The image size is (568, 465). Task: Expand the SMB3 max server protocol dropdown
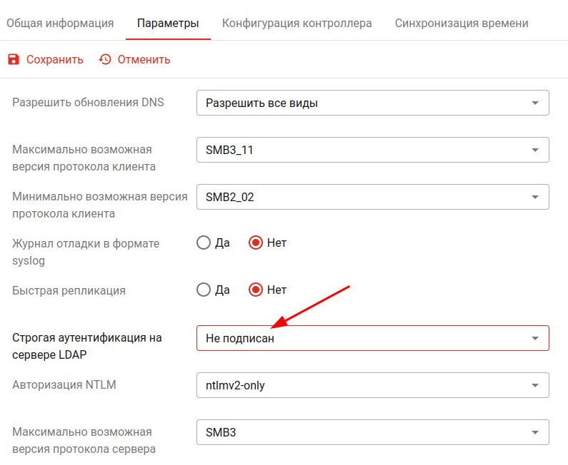click(372, 432)
